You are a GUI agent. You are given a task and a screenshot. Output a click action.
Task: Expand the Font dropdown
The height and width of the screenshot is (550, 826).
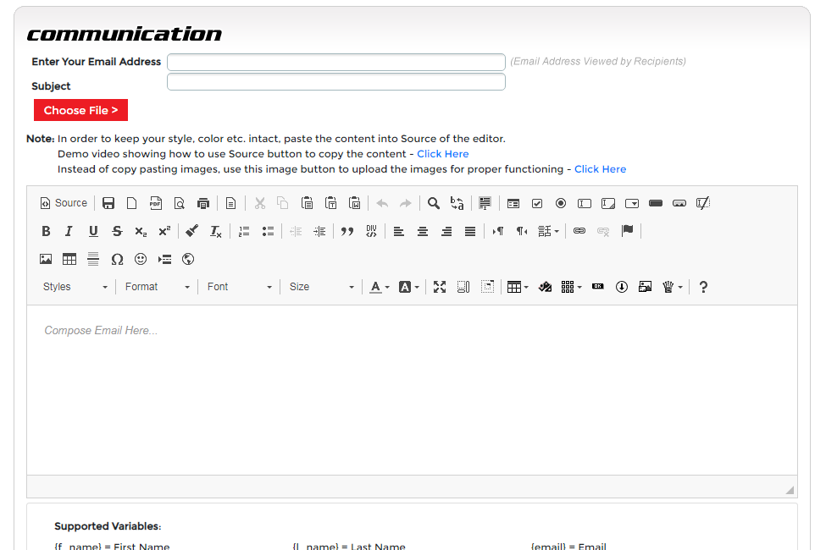pyautogui.click(x=240, y=287)
